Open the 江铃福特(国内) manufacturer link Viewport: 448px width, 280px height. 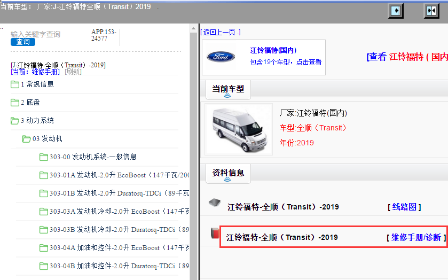[273, 51]
